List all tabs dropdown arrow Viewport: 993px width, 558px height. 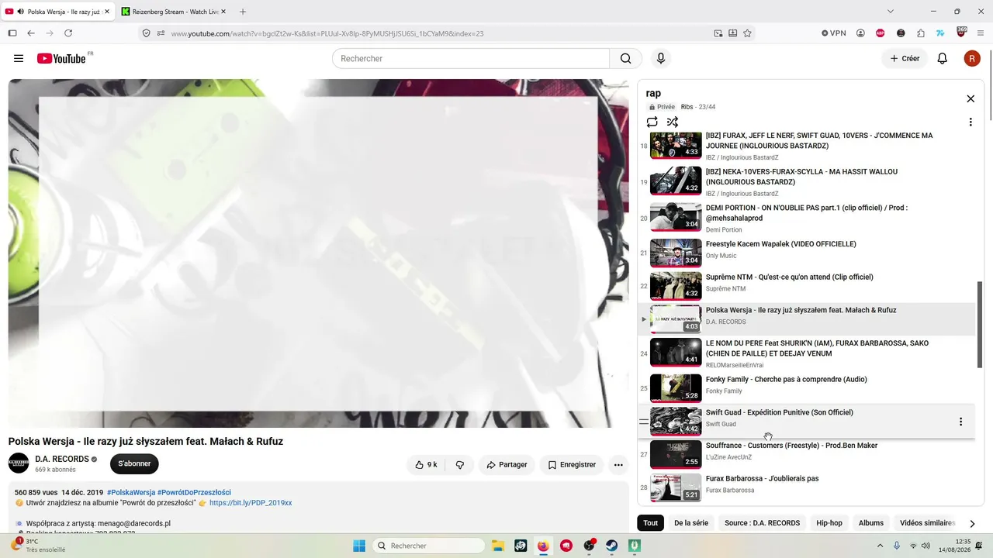coord(891,12)
